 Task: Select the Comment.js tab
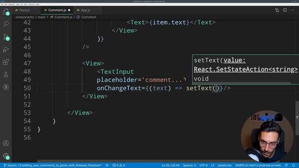click(57, 10)
